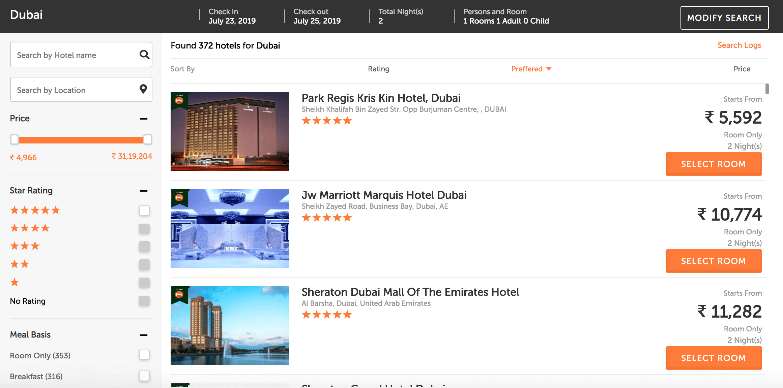Screen dimensions: 783x388
Task: Sort results by Price
Action: tap(742, 69)
